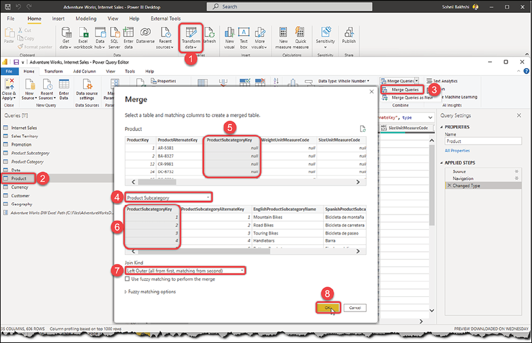Create a Quick measure

pyautogui.click(x=300, y=38)
